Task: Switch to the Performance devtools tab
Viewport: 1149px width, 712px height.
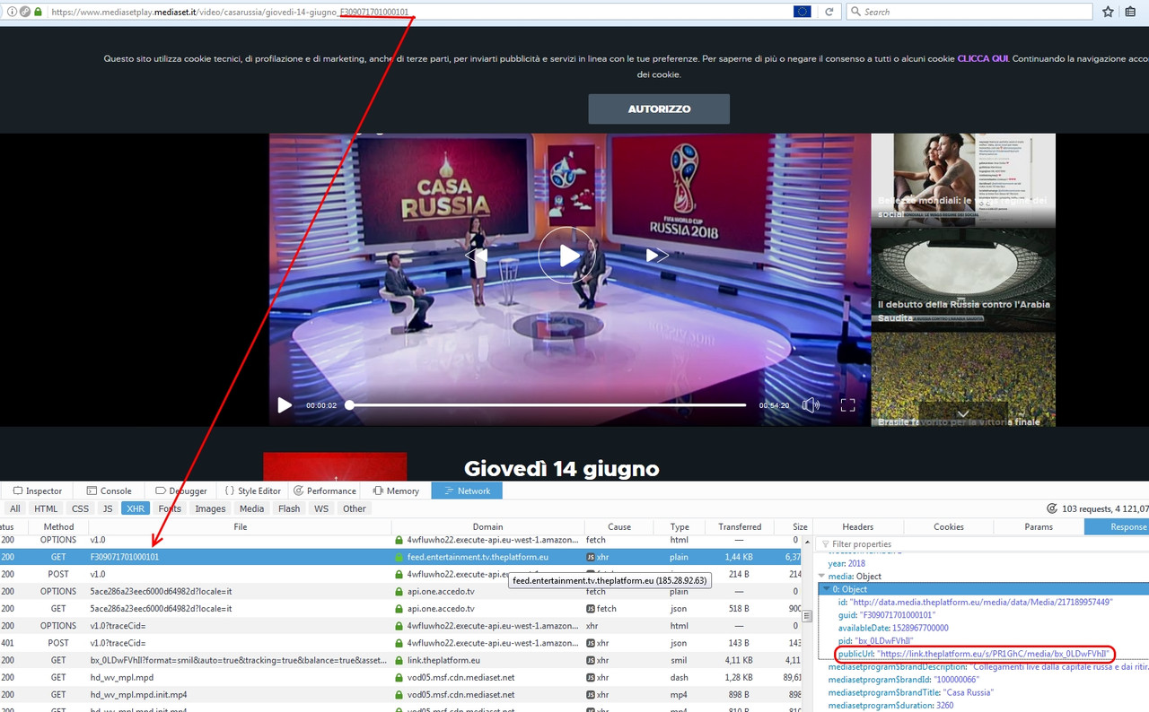Action: tap(324, 491)
